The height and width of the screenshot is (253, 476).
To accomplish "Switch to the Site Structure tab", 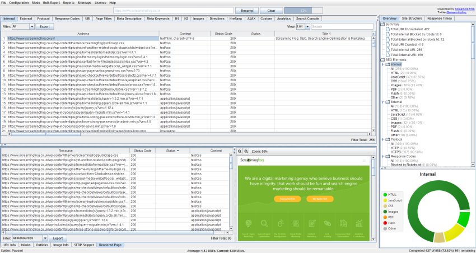I will [x=412, y=18].
